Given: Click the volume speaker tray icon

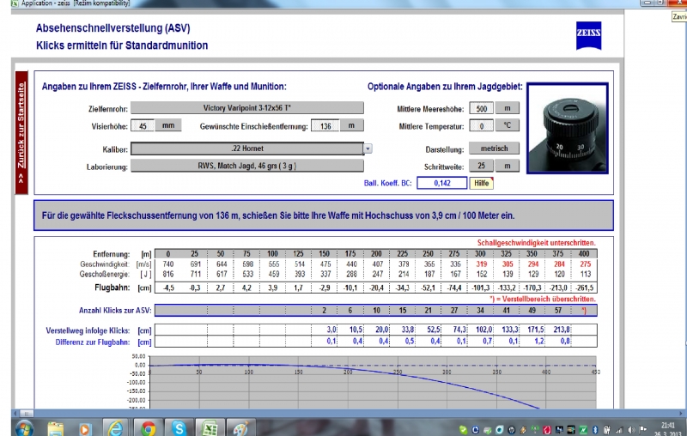Looking at the screenshot, I should coord(631,430).
